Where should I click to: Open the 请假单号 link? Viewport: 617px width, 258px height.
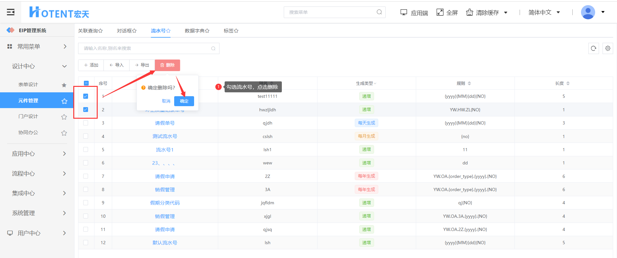point(165,123)
